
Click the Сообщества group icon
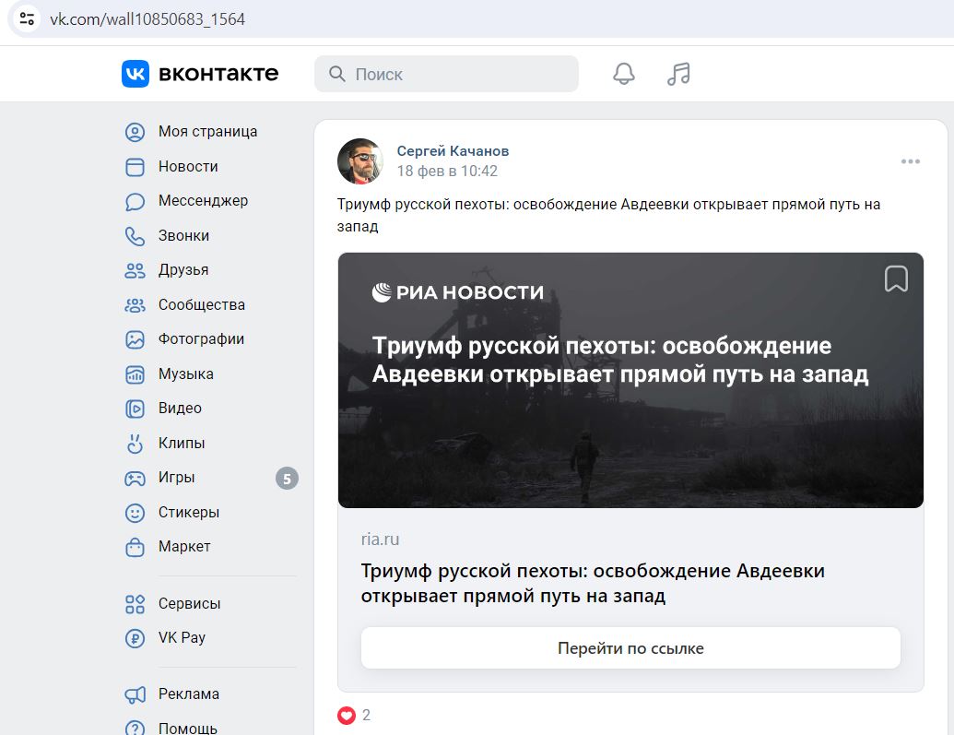135,305
